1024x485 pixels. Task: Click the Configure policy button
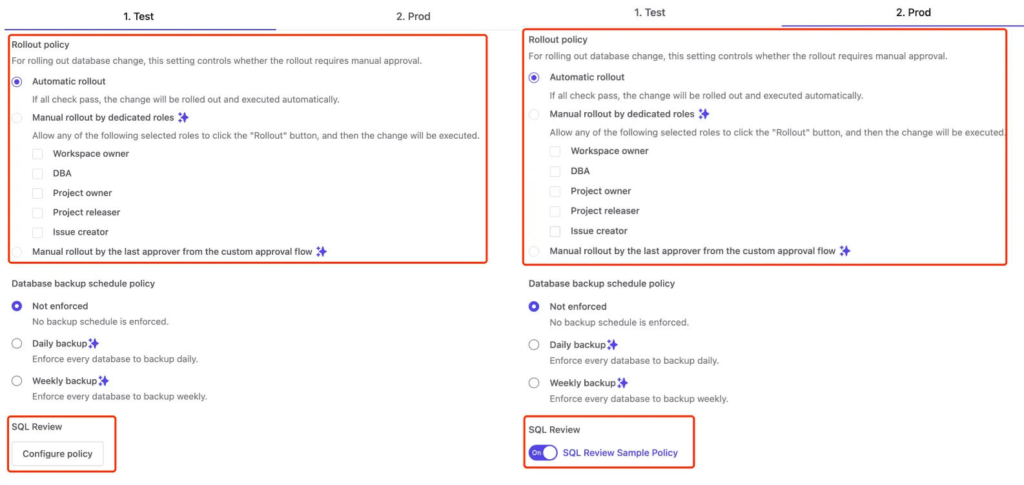click(x=57, y=454)
